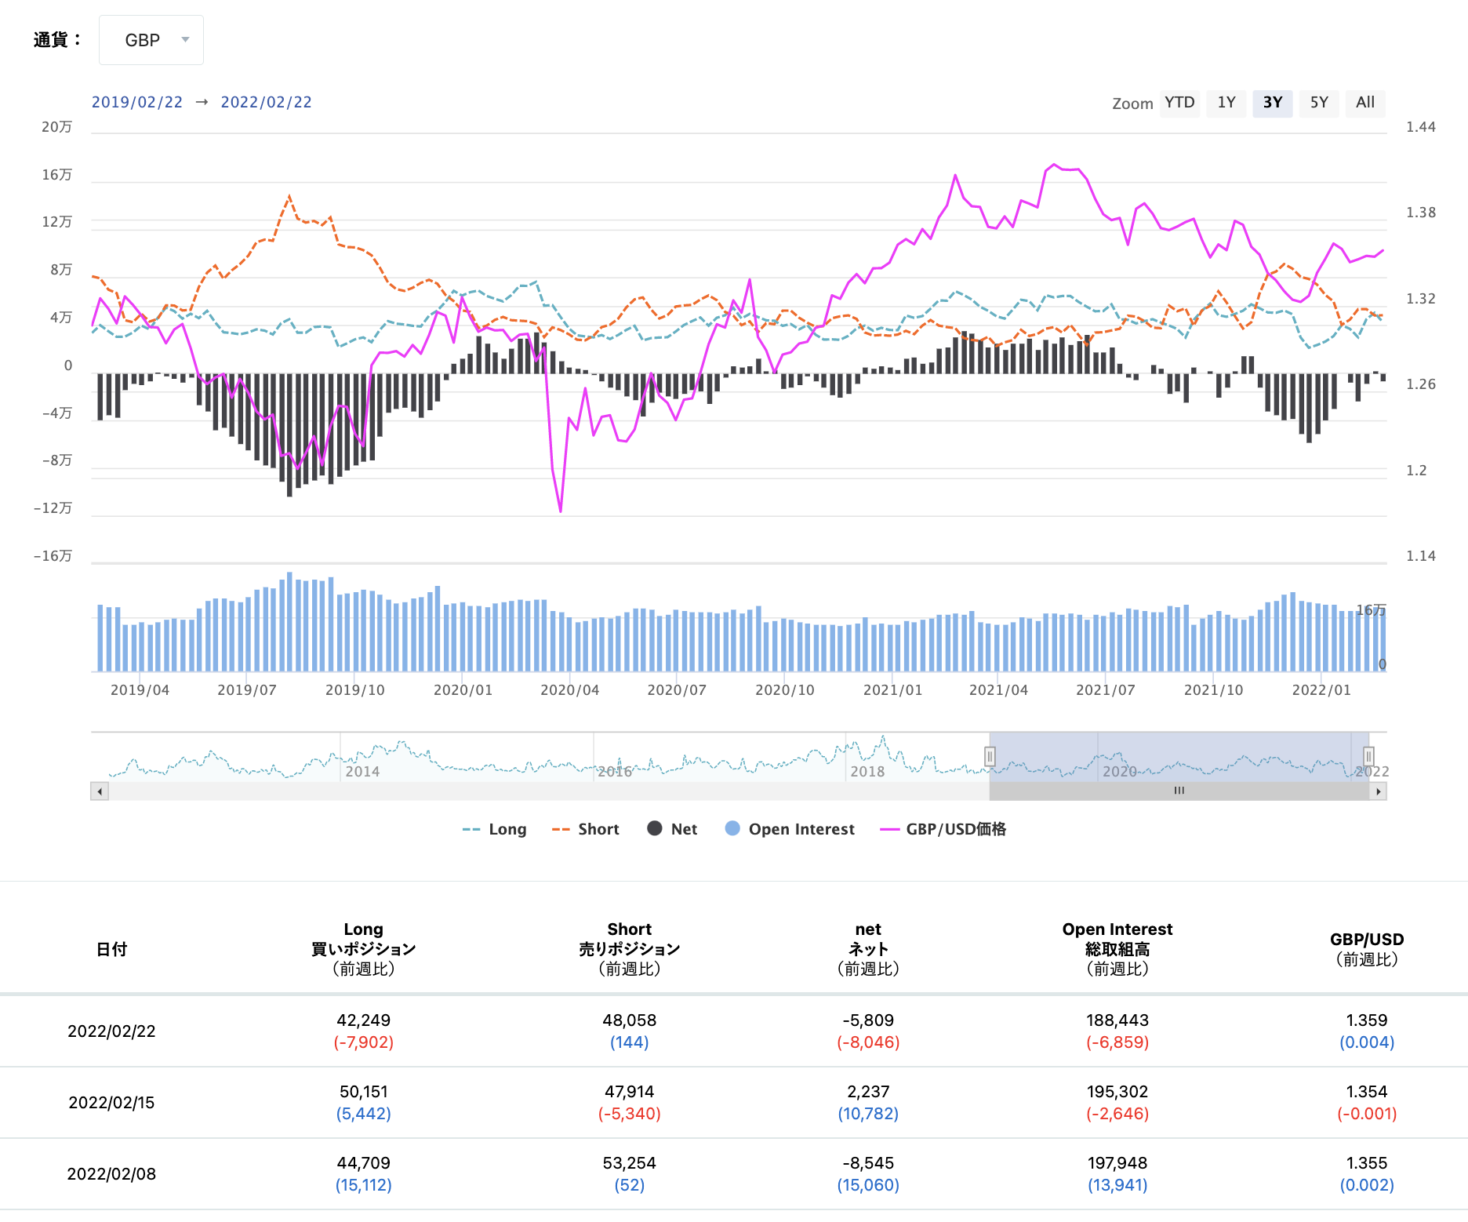Grab the left navigator range handle
1468x1222 pixels.
coord(990,756)
